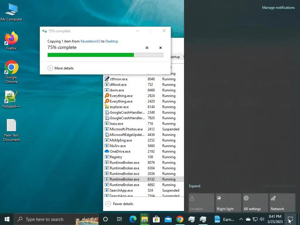Select the Microsoft.Photos.exe process

click(144, 129)
